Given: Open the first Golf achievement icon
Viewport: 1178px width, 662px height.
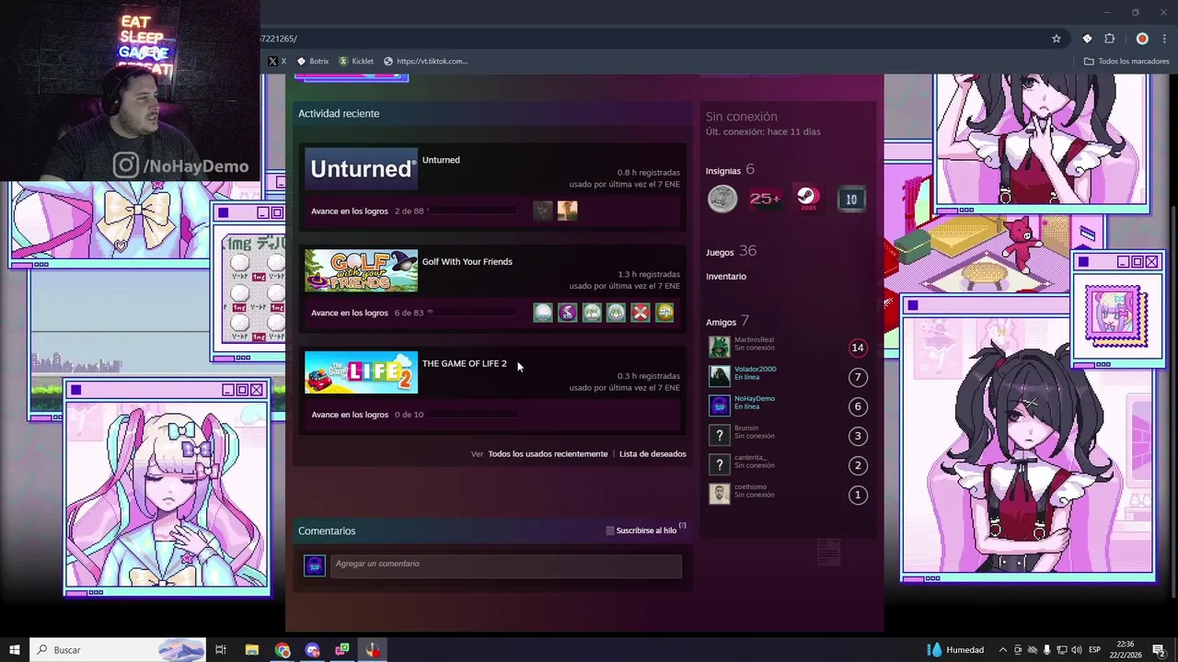Looking at the screenshot, I should coord(543,313).
